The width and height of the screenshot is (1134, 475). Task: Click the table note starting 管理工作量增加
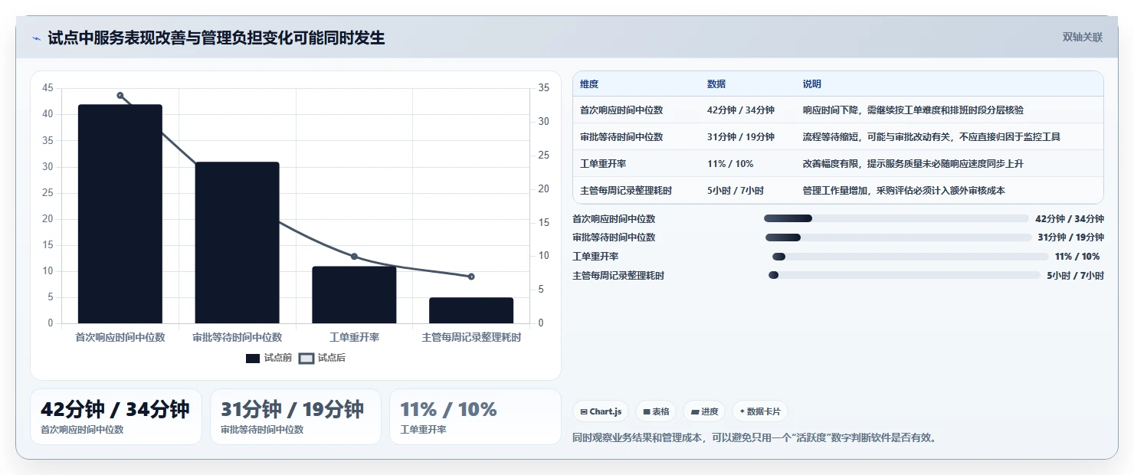click(903, 191)
